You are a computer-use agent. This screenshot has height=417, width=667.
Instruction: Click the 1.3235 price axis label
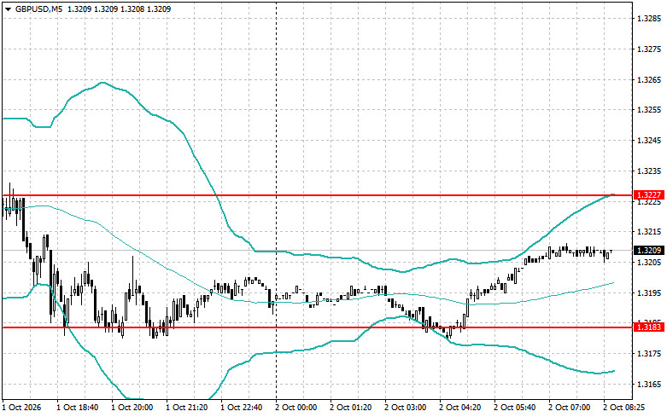(x=649, y=171)
